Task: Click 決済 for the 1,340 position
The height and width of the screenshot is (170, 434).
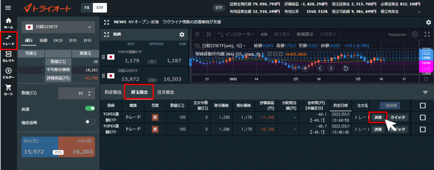Action: (378, 129)
